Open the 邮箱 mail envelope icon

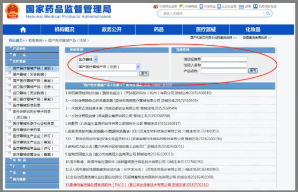point(241,7)
